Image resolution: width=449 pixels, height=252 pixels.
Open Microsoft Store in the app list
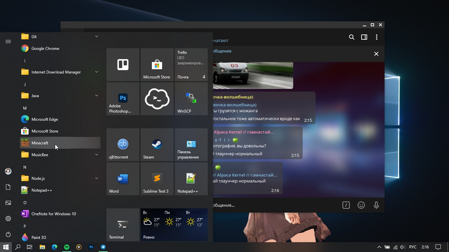[60, 131]
